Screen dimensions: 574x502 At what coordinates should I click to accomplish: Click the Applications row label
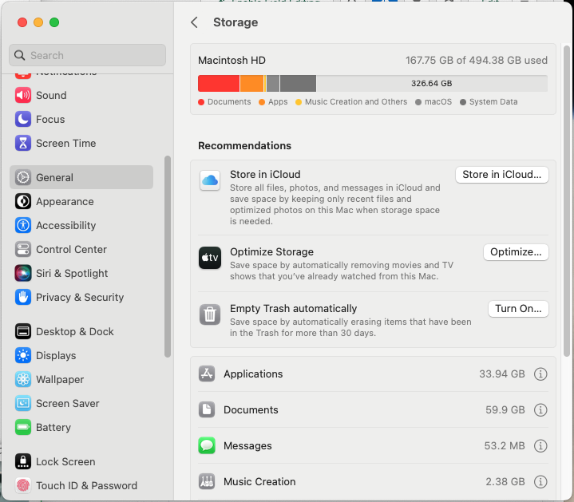253,374
